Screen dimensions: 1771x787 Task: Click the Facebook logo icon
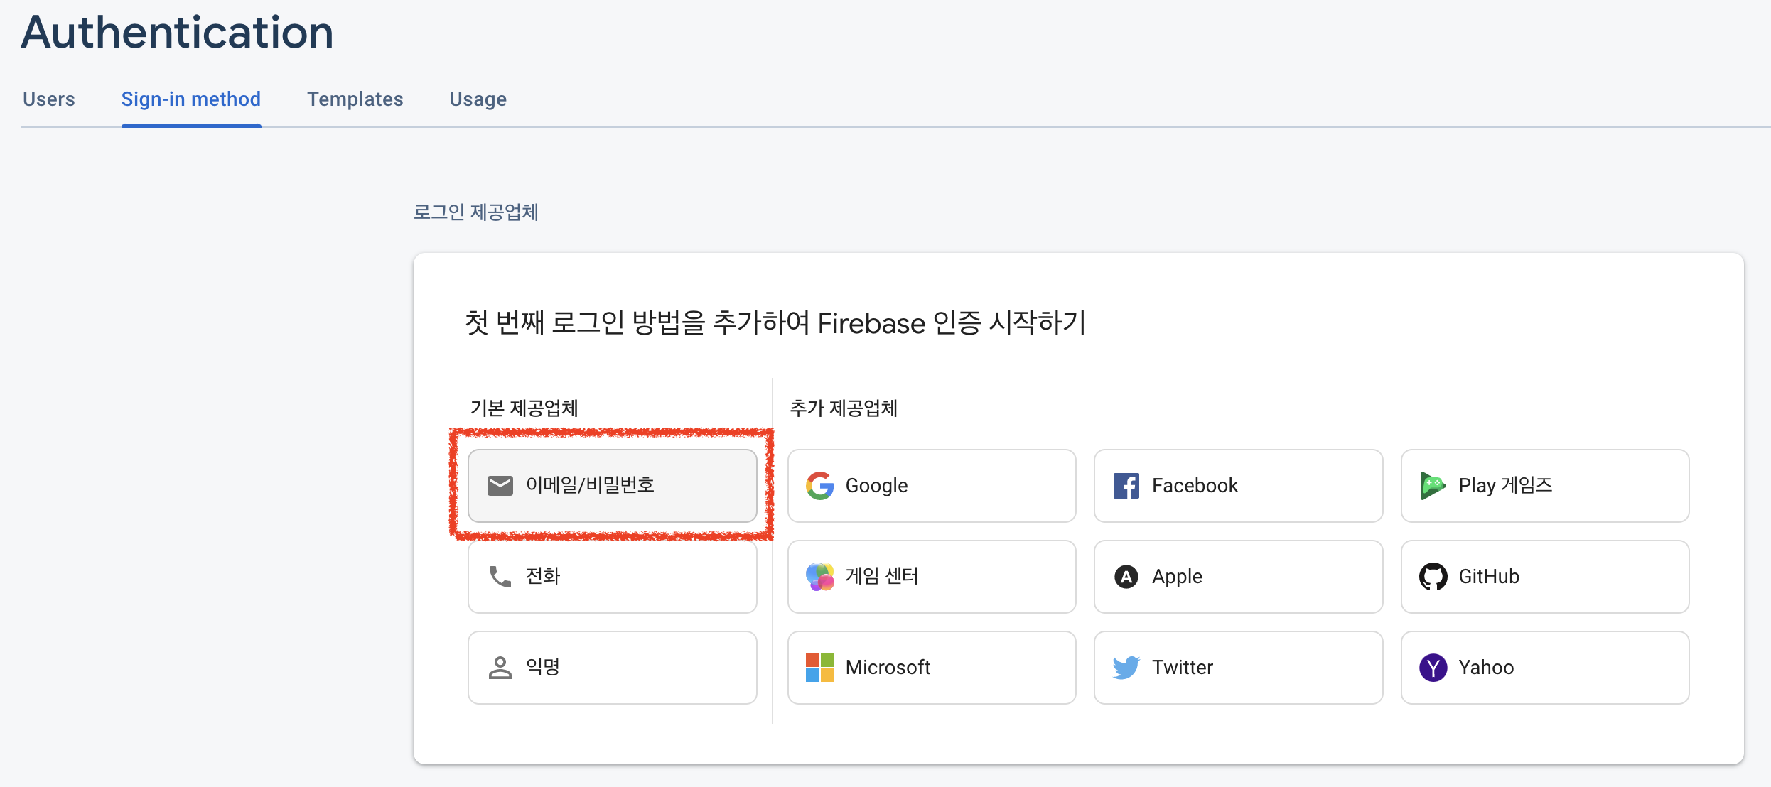coord(1126,486)
